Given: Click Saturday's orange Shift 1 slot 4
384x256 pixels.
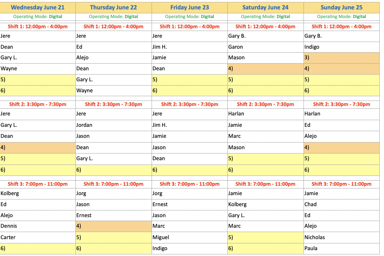Looking at the screenshot, I should tap(265, 69).
